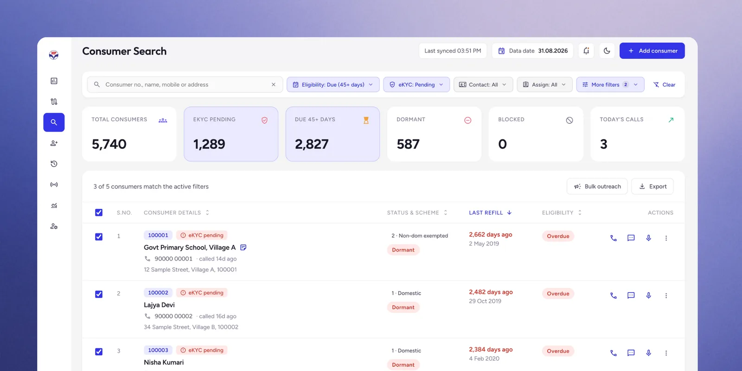Open the route icon in sidebar
This screenshot has height=371, width=742.
coord(54,102)
